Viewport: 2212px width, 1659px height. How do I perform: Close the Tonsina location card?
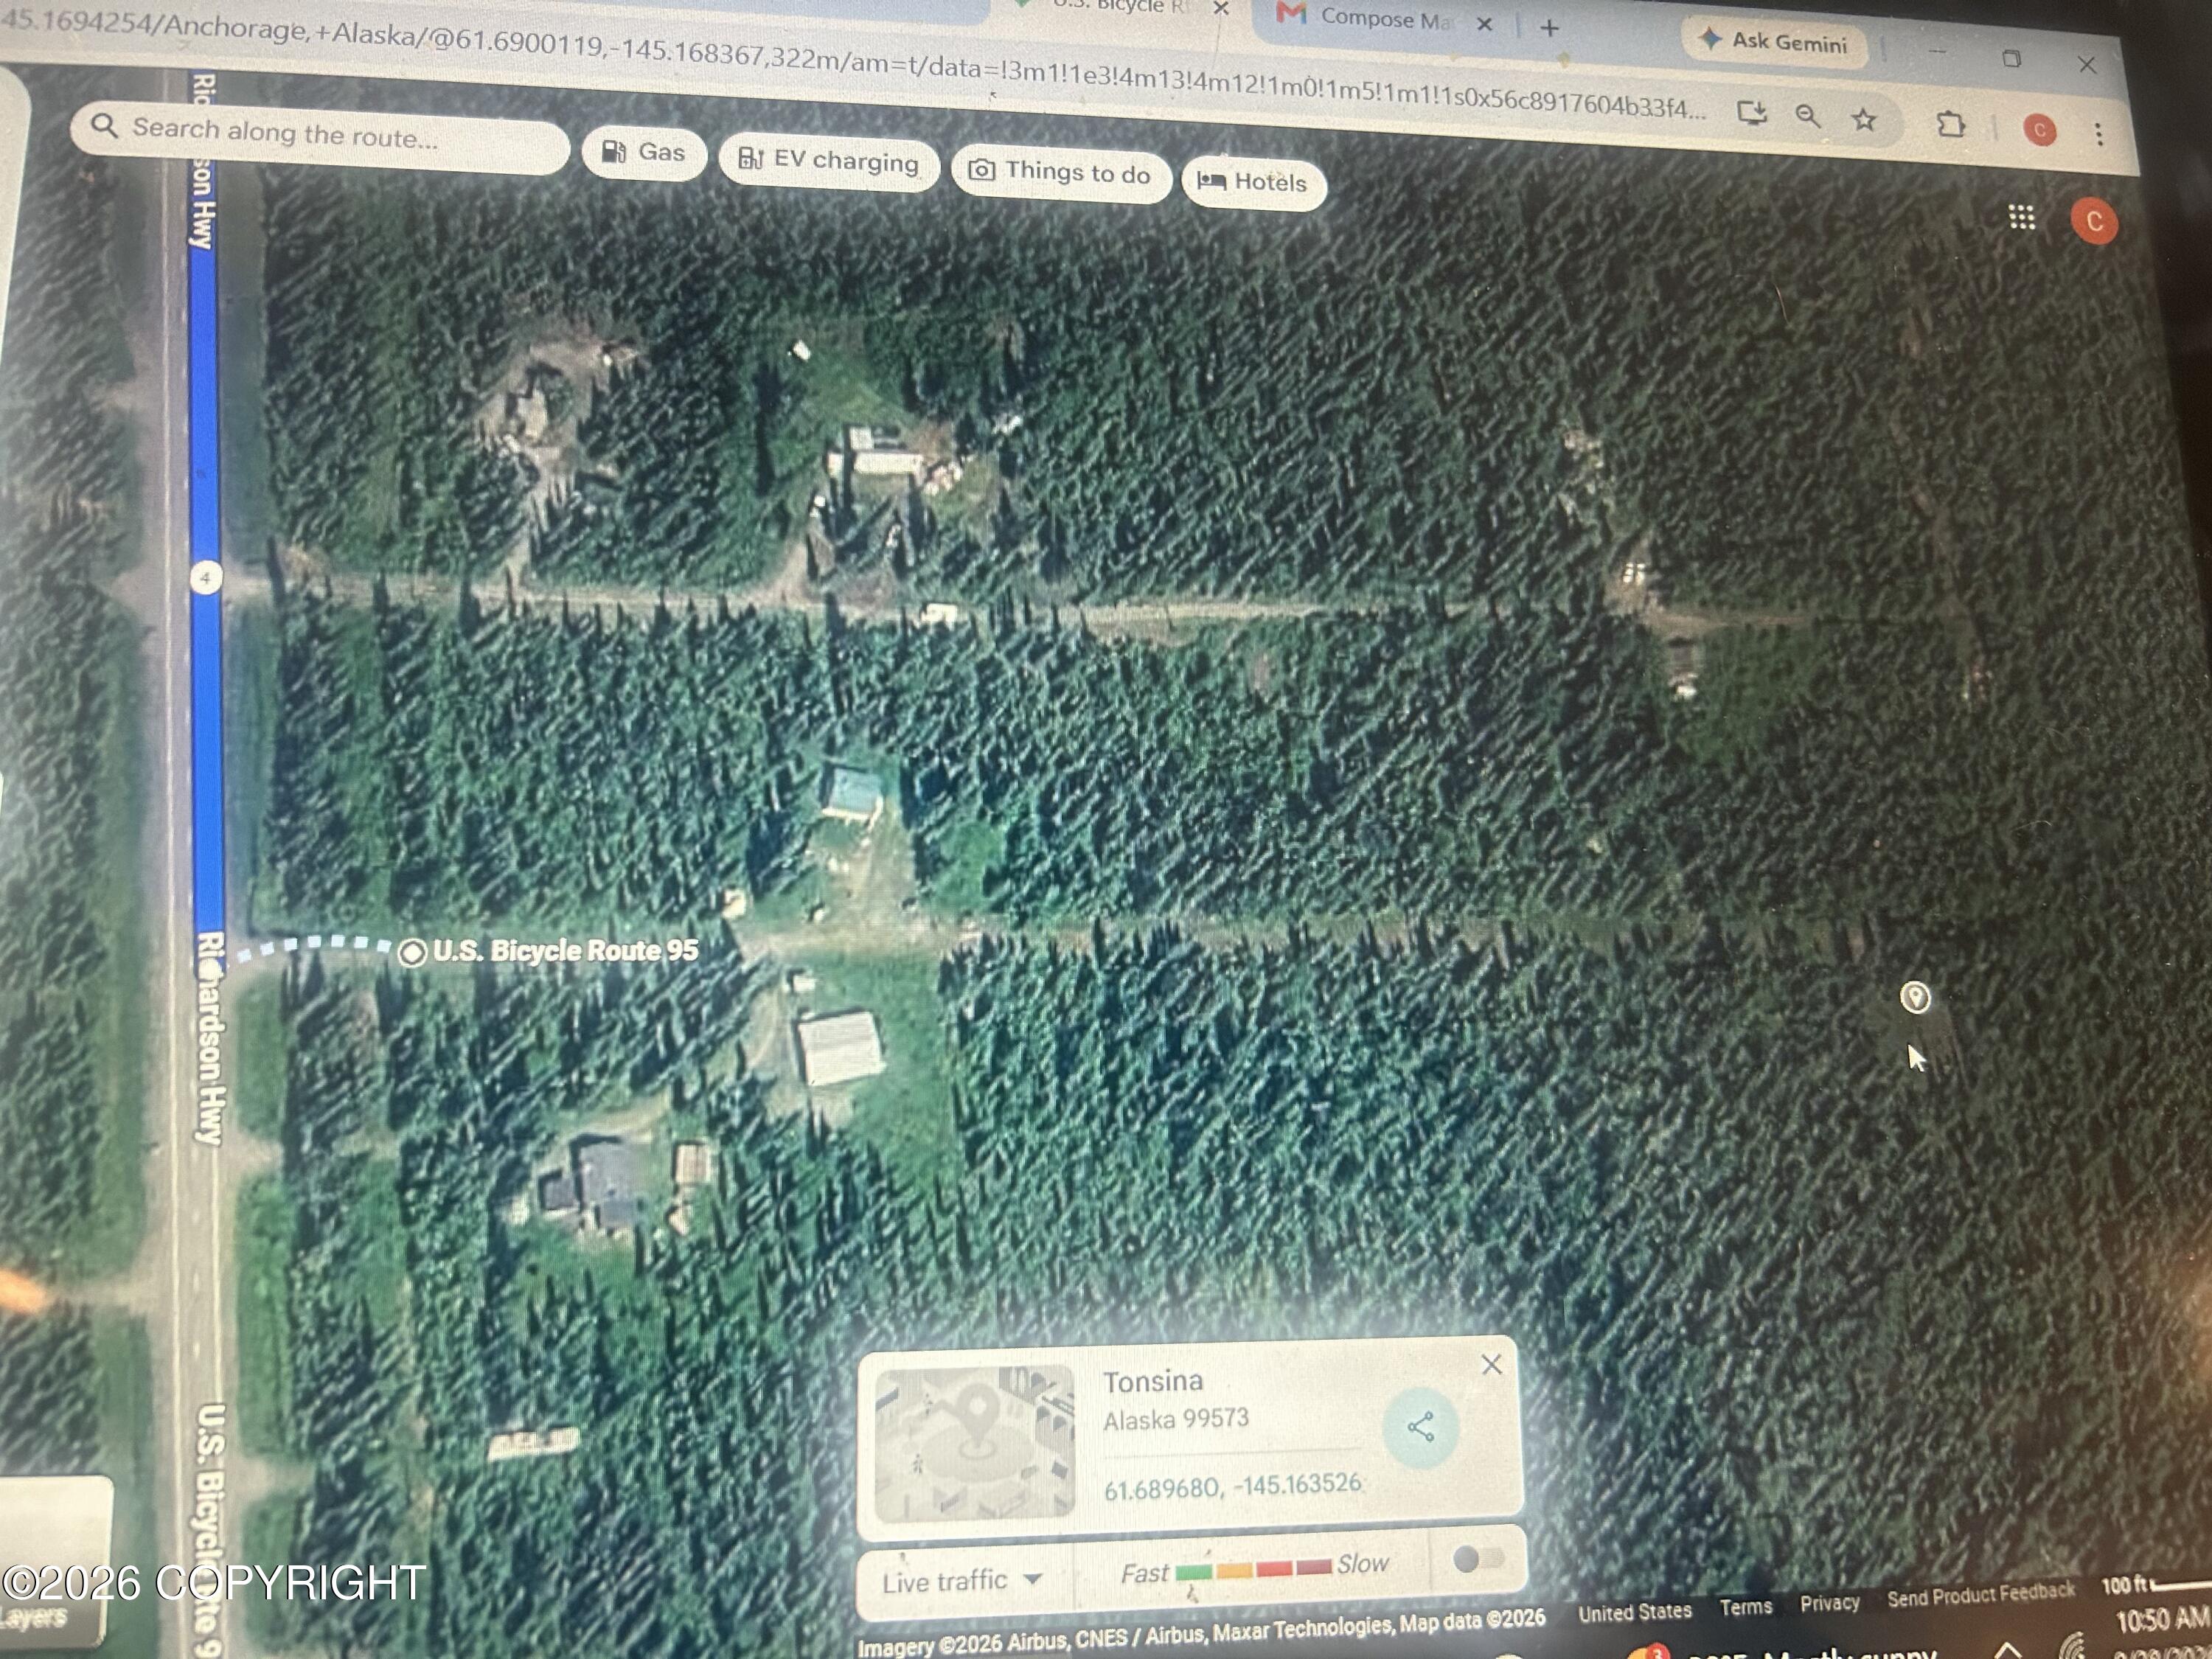point(1491,1364)
